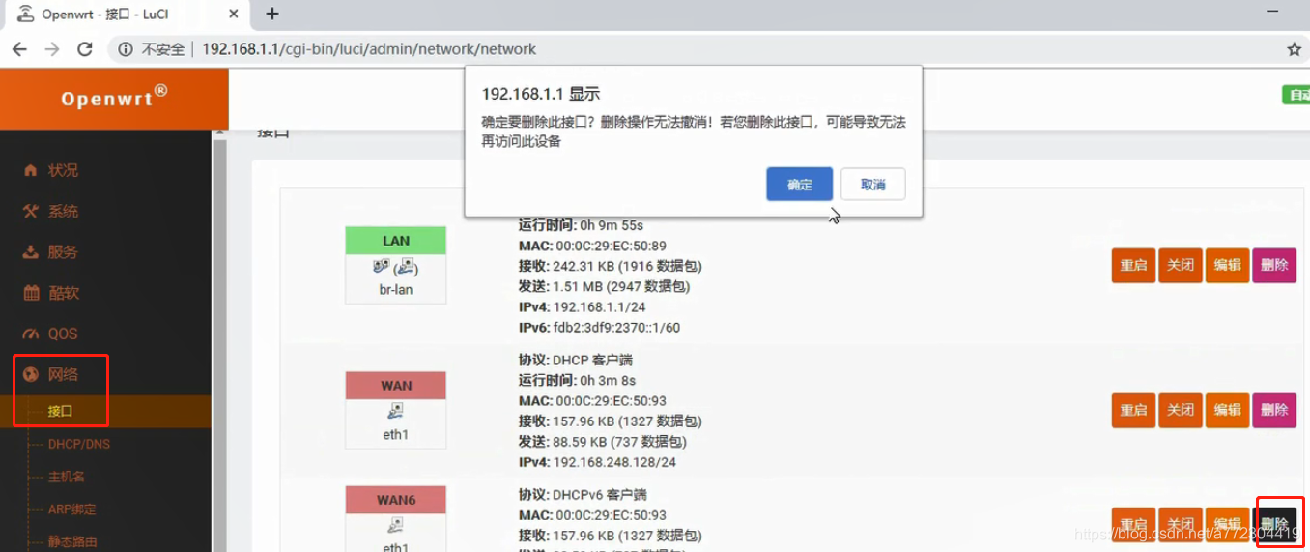Shut down WAN interface with 关闭
Image resolution: width=1310 pixels, height=552 pixels.
click(1180, 410)
